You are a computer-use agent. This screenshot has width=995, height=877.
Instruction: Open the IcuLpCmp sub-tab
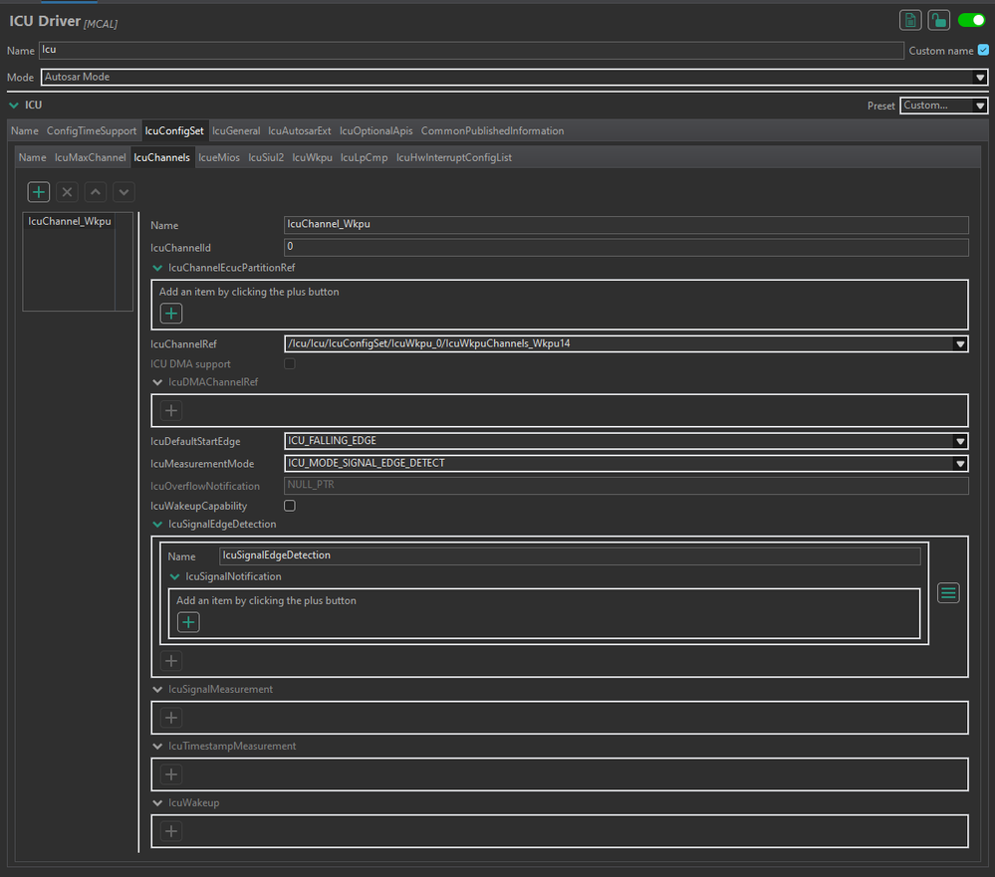point(365,158)
